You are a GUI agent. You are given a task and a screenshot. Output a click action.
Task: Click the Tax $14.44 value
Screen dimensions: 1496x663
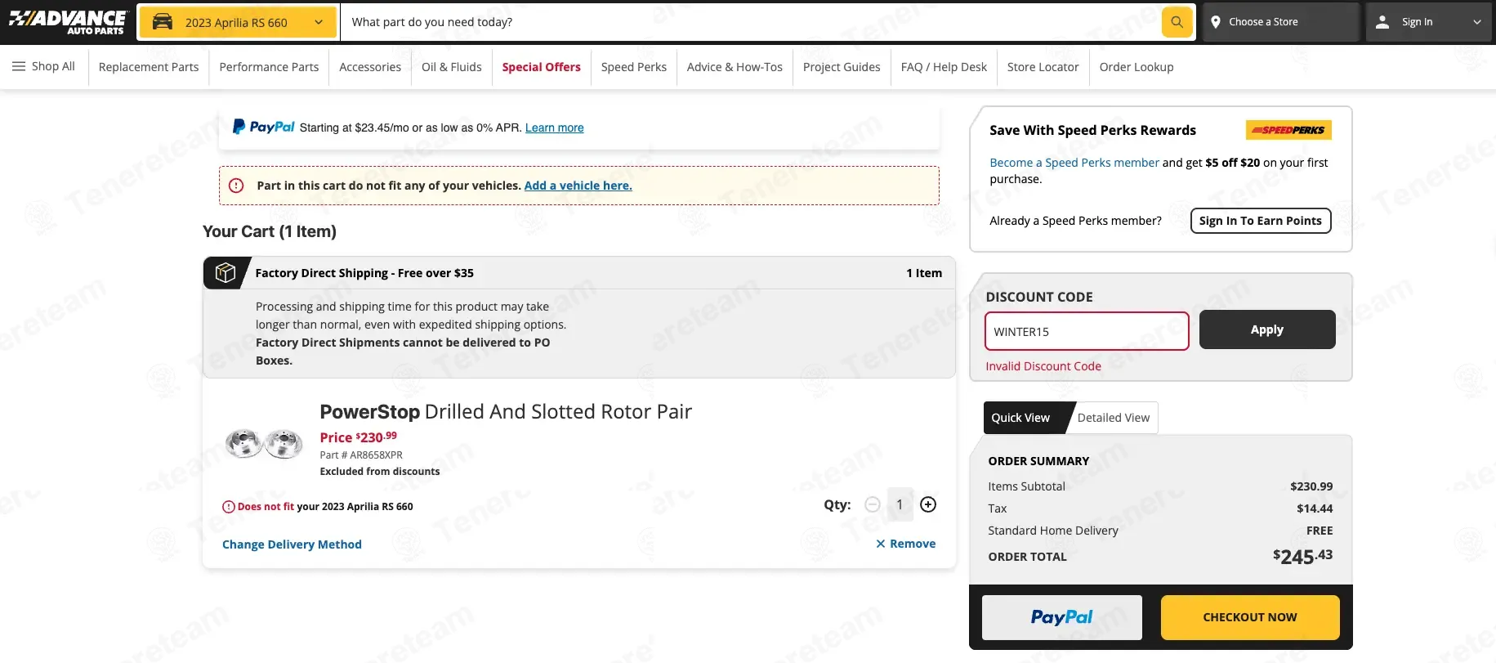(1315, 508)
